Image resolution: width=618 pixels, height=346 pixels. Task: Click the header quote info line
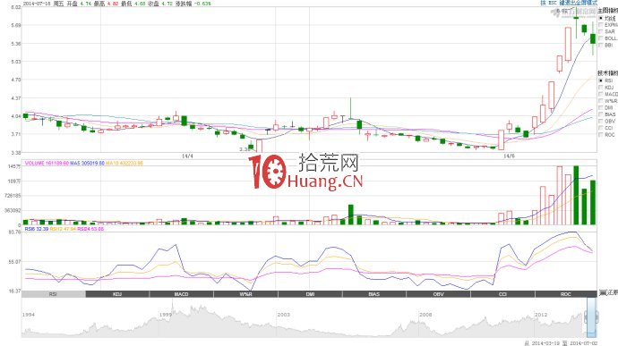[116, 4]
